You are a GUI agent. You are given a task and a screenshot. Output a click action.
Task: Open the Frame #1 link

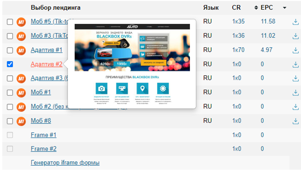(x=44, y=135)
